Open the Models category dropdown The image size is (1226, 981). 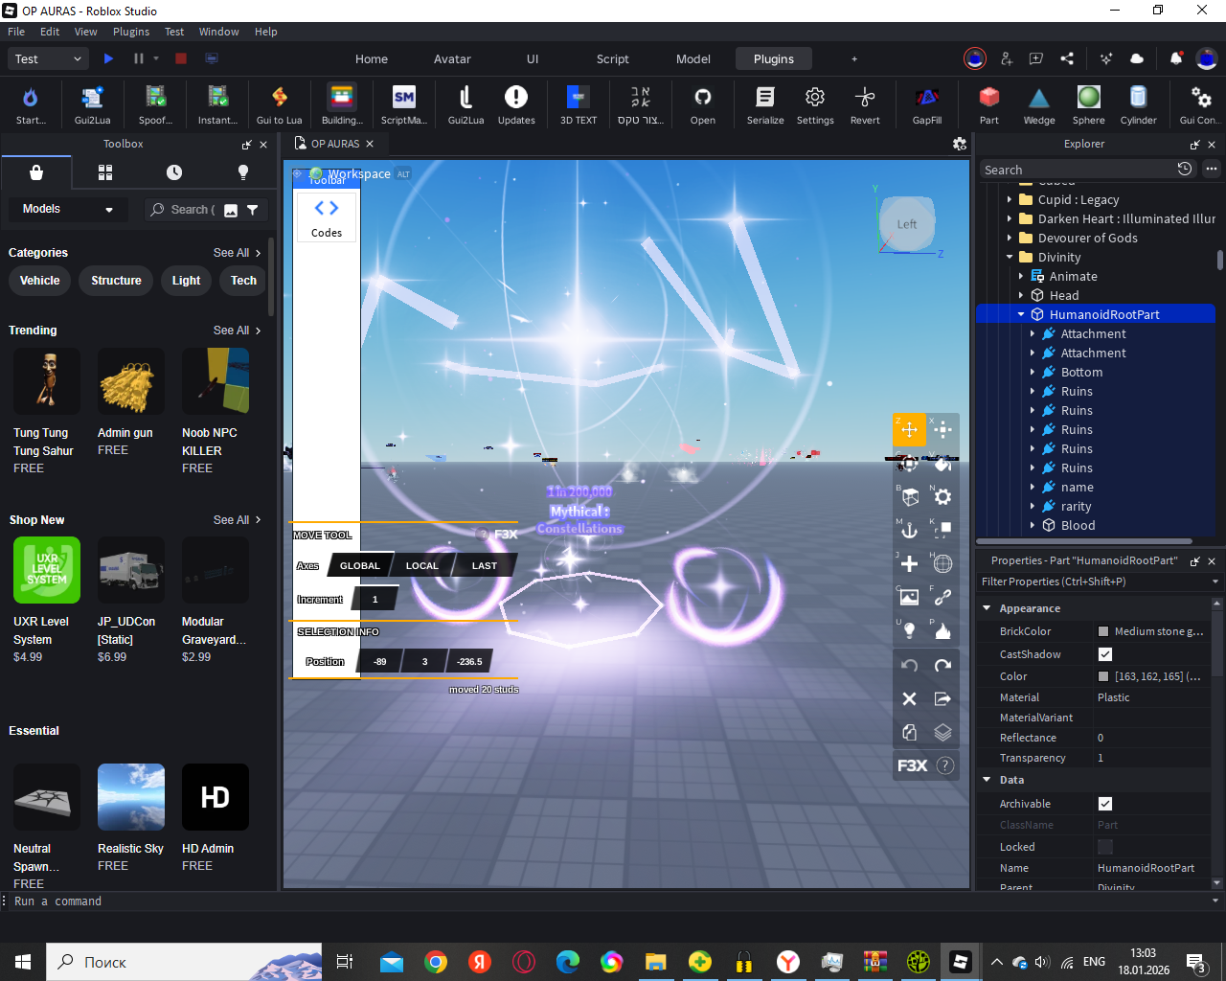[68, 209]
